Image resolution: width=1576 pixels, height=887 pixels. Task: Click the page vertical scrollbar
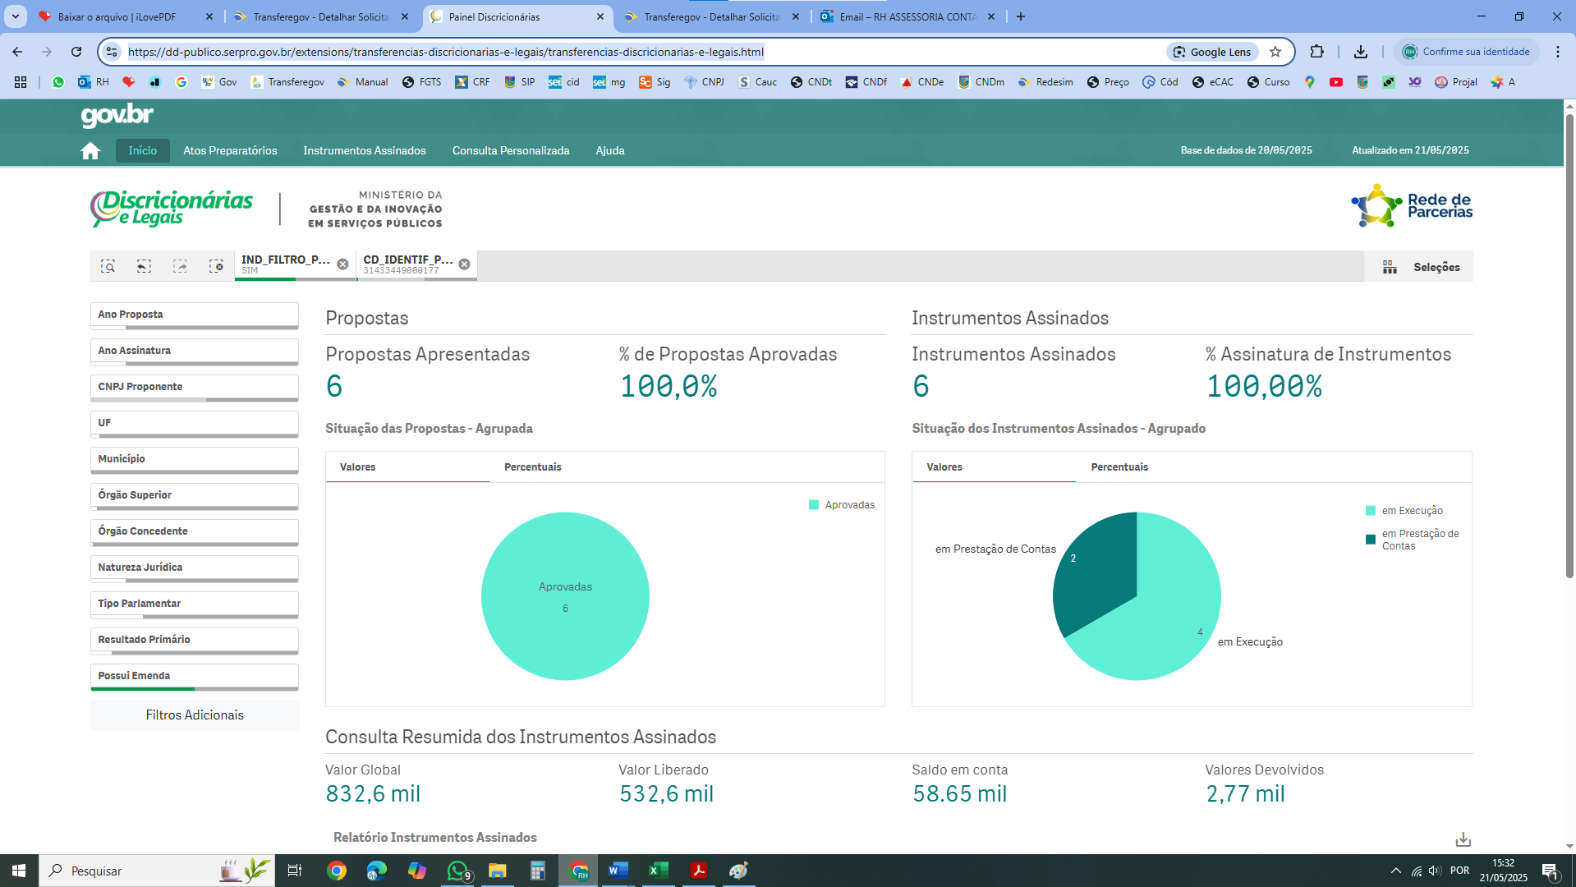click(1569, 345)
